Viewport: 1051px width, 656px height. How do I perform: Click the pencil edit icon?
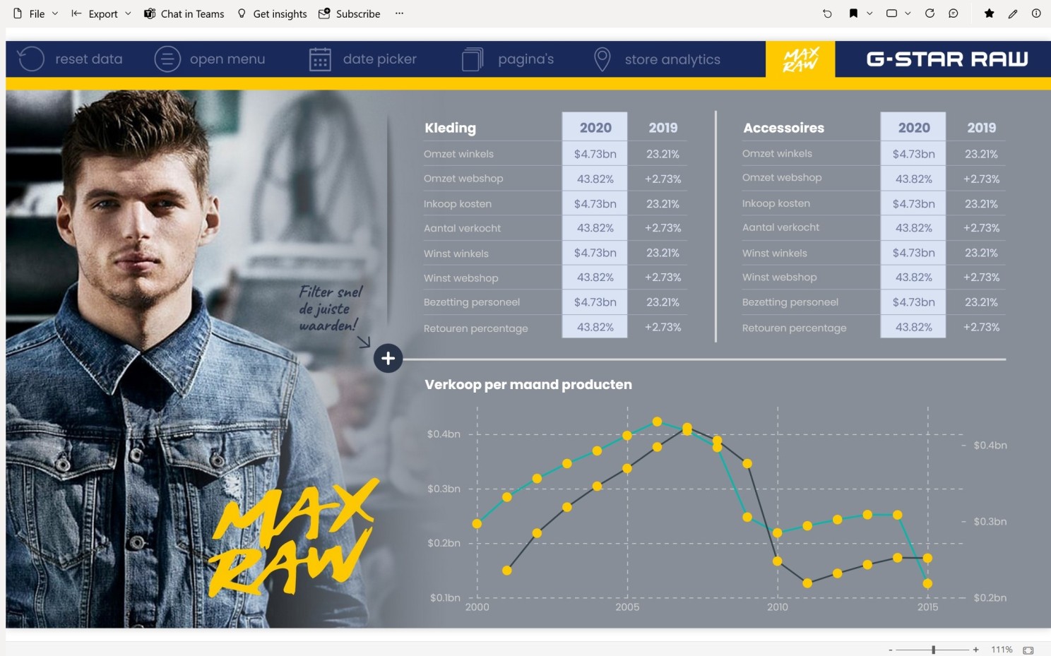tap(1013, 13)
